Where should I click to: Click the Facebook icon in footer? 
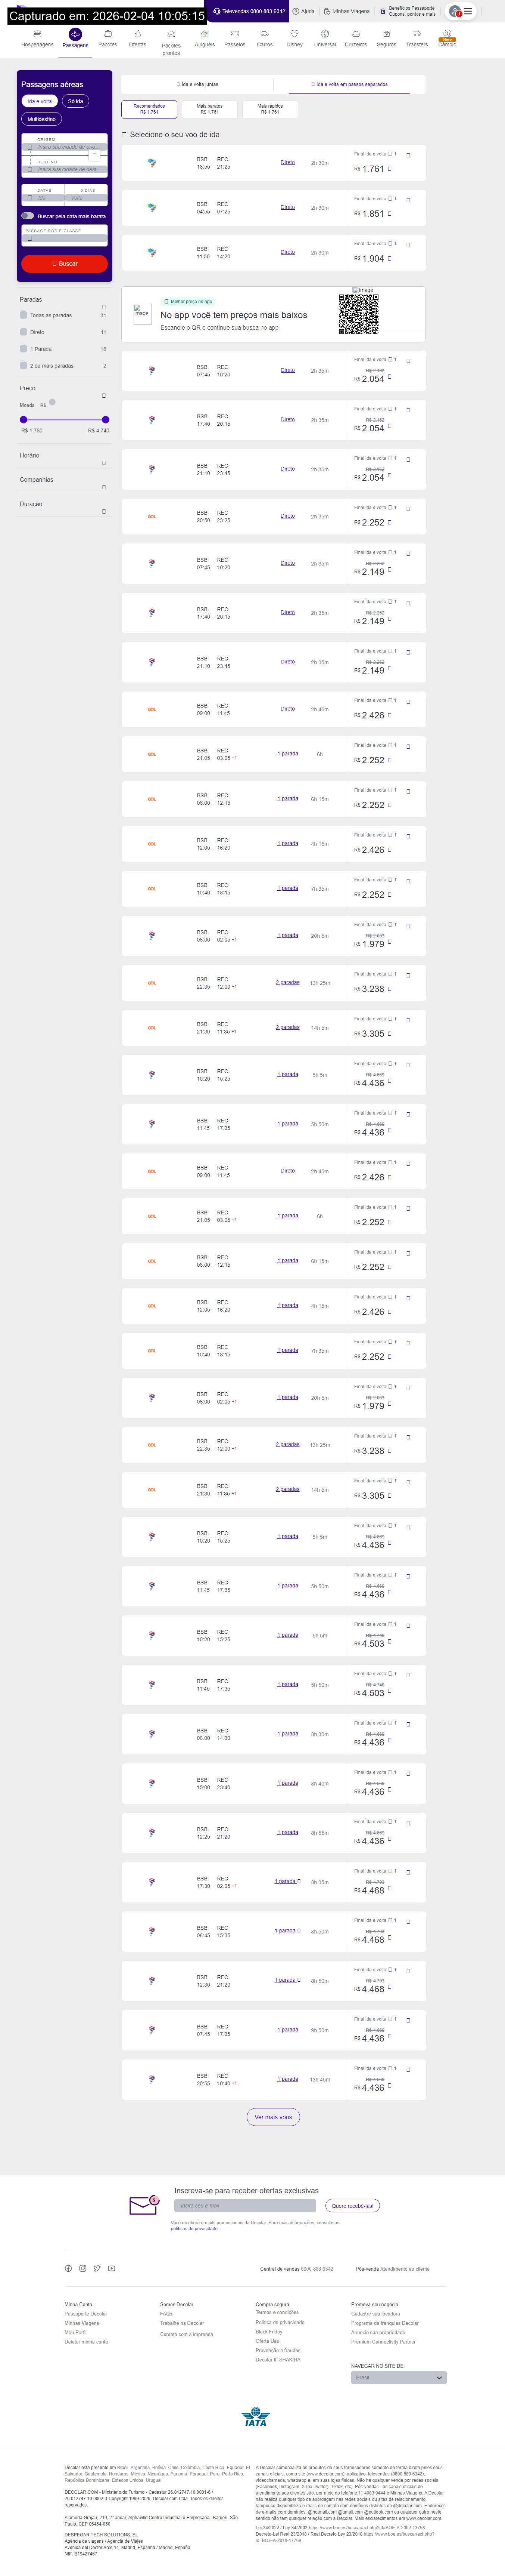(68, 2268)
